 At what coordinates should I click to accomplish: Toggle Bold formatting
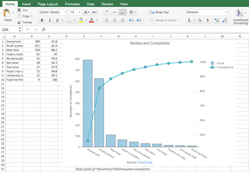pos(42,20)
